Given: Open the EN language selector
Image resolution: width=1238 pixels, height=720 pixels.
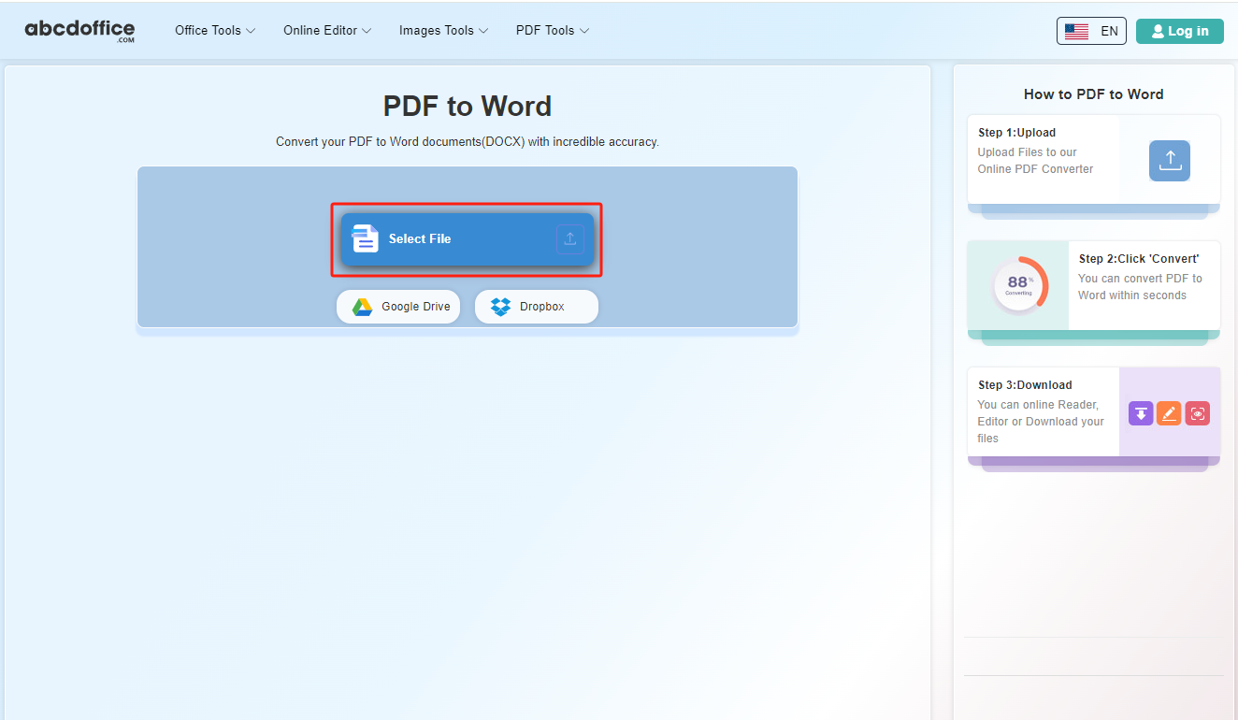Looking at the screenshot, I should click(1091, 31).
